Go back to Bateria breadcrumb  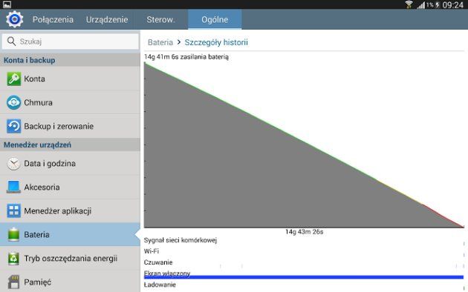(160, 42)
